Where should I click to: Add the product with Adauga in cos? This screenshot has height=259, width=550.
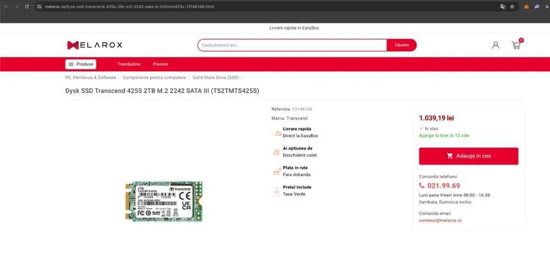[x=468, y=156]
